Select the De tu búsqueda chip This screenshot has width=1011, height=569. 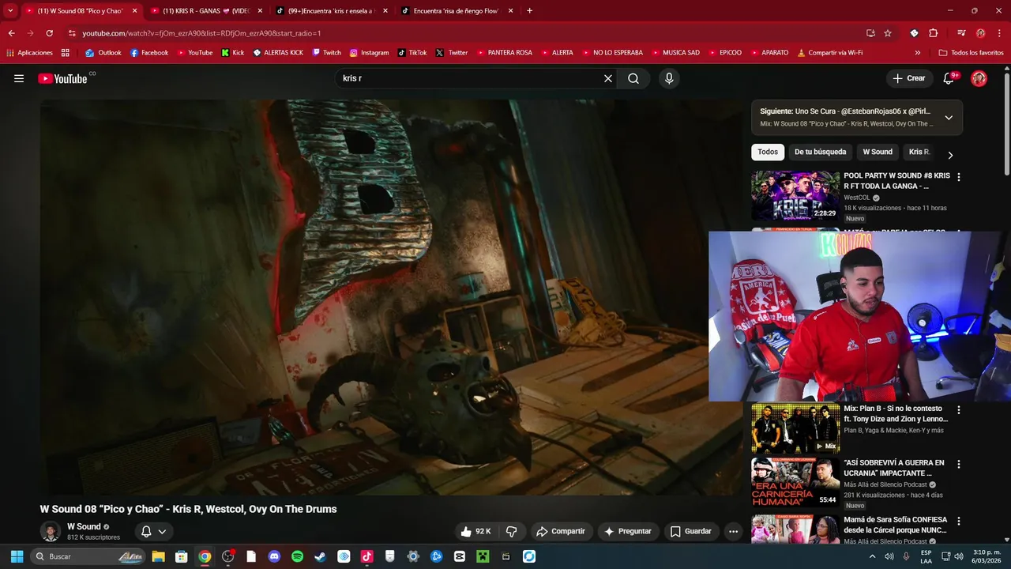[x=820, y=152]
